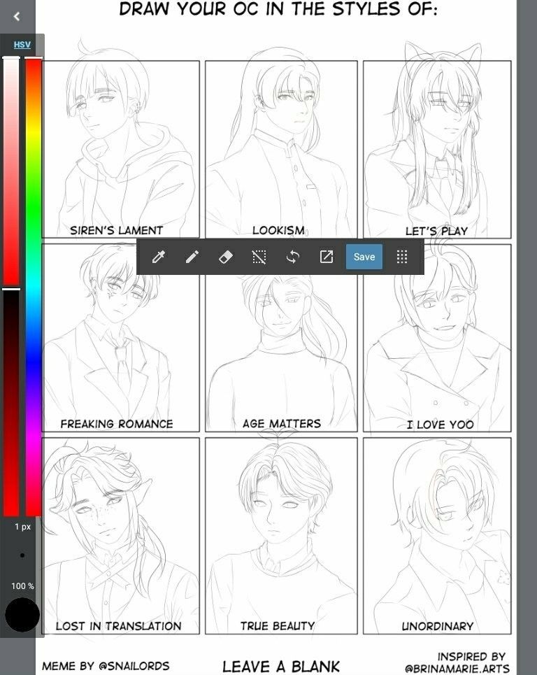
Task: Tap the 'LEAVE A BLANK' text
Action: (281, 667)
